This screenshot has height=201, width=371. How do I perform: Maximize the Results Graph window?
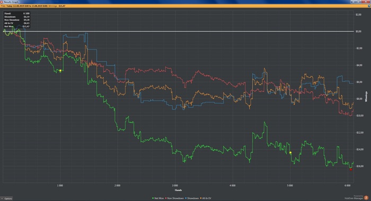(x=358, y=2)
